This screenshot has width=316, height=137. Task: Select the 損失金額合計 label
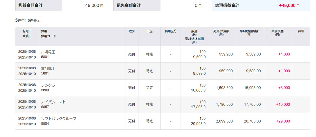click(128, 5)
